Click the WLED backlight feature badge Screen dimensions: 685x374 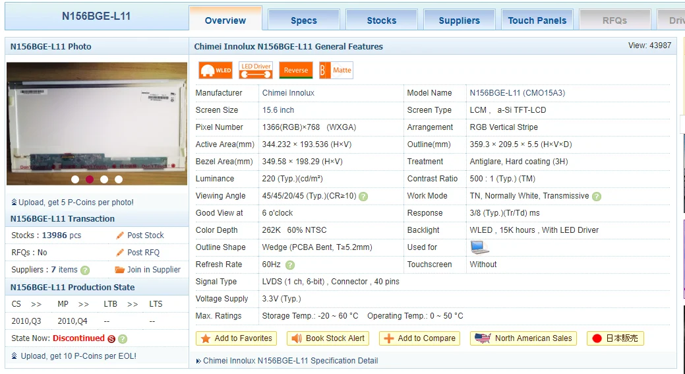coord(216,70)
